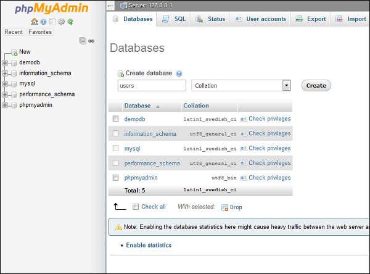This screenshot has height=274, width=370.
Task: Click the help icon beside Create database
Action: click(x=179, y=73)
